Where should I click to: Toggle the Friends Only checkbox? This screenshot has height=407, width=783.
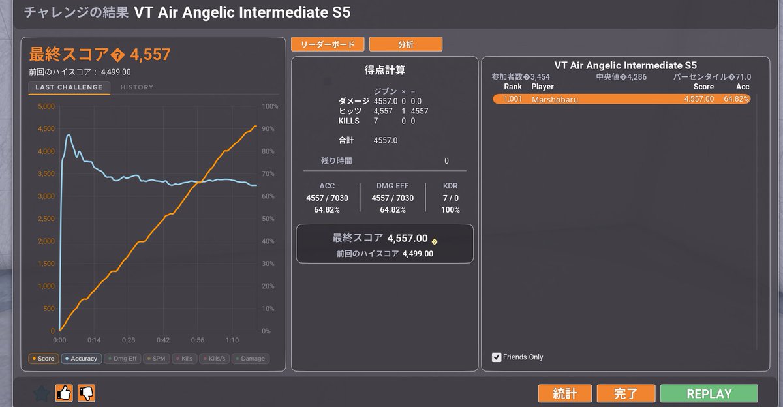click(x=497, y=357)
